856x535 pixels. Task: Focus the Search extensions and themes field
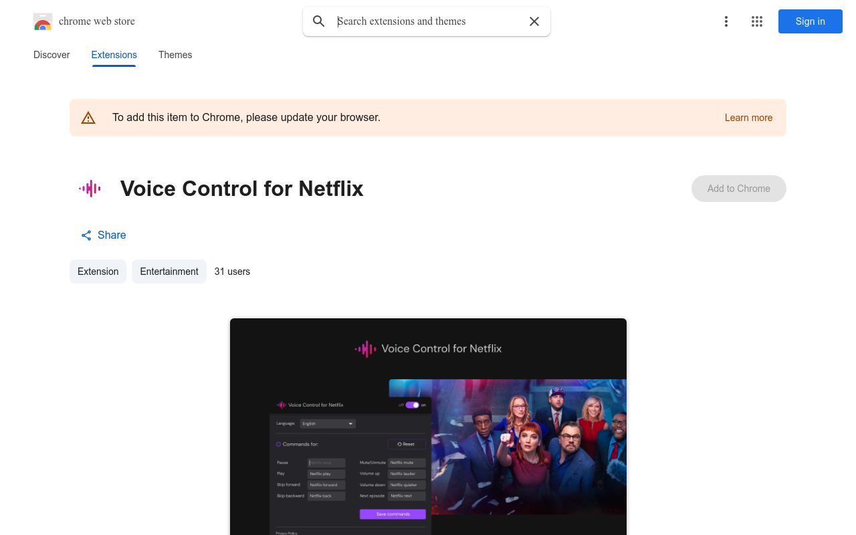[428, 21]
